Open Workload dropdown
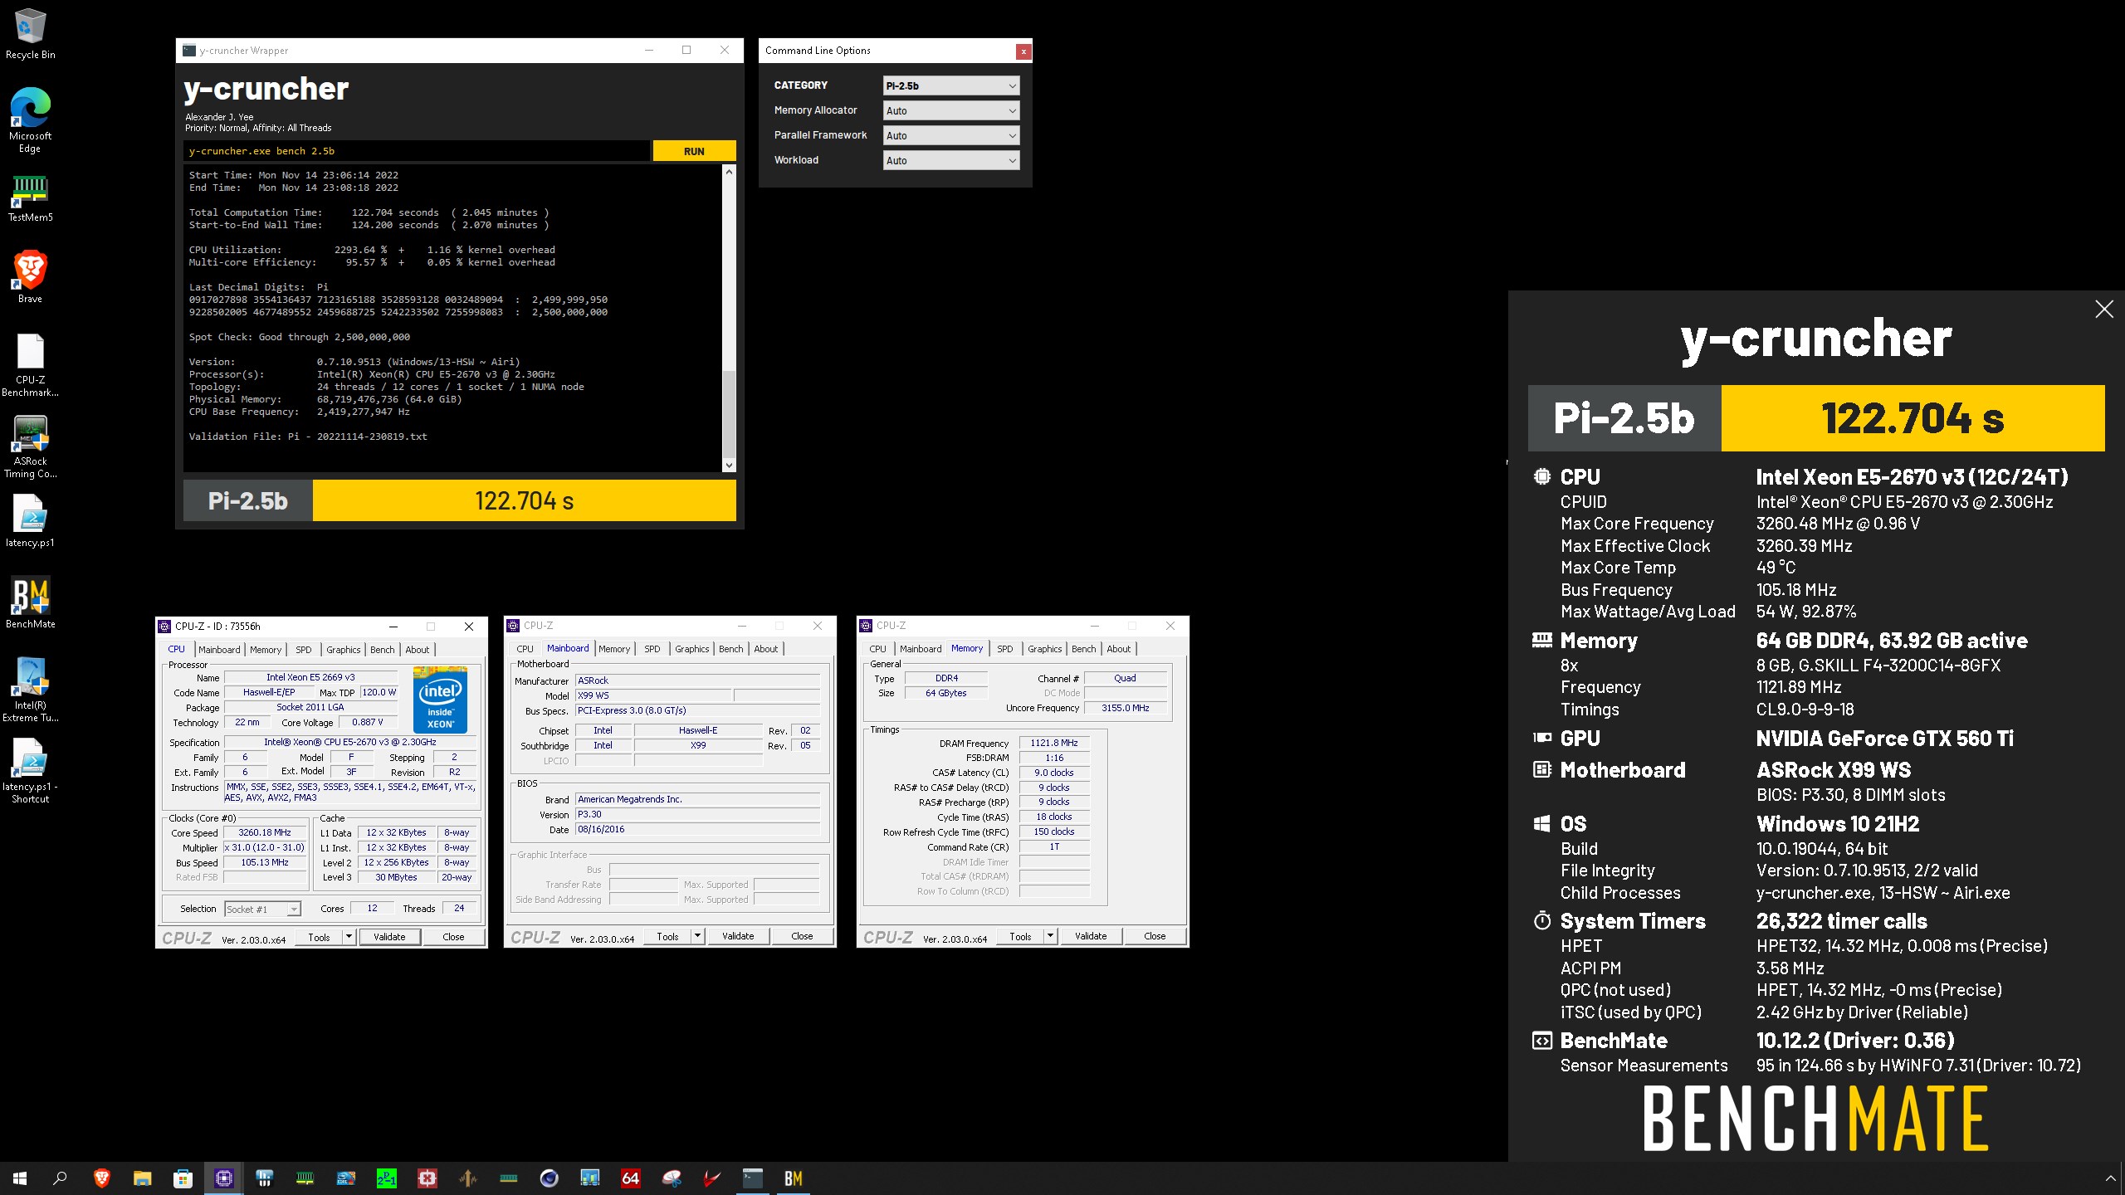This screenshot has width=2125, height=1195. point(950,160)
